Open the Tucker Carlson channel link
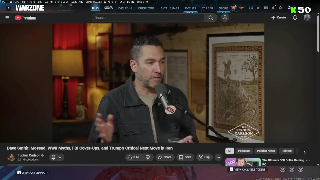The image size is (320, 180). pyautogui.click(x=29, y=155)
